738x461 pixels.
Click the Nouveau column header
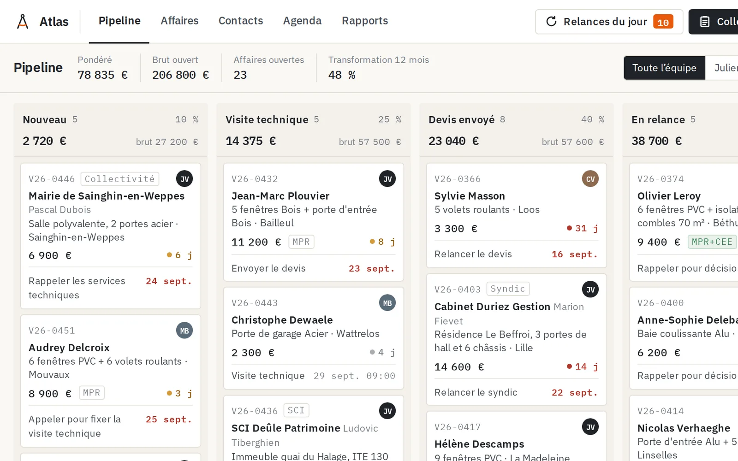[x=111, y=130]
